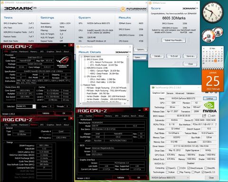Click Validate in the CPU-Z mainboard window
Viewport: 228px width, 182px height.
coord(120,178)
